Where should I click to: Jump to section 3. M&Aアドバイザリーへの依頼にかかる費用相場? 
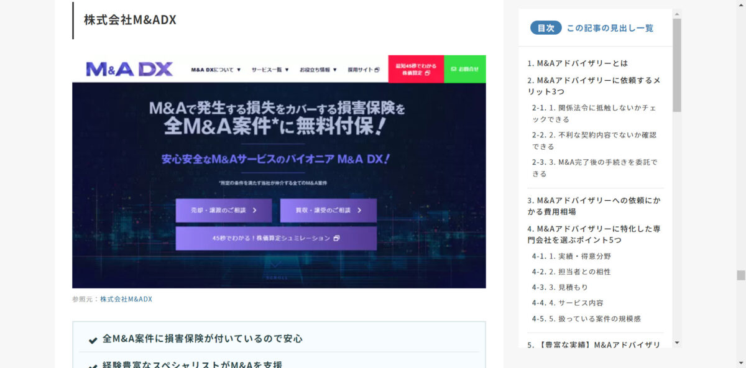pyautogui.click(x=594, y=206)
